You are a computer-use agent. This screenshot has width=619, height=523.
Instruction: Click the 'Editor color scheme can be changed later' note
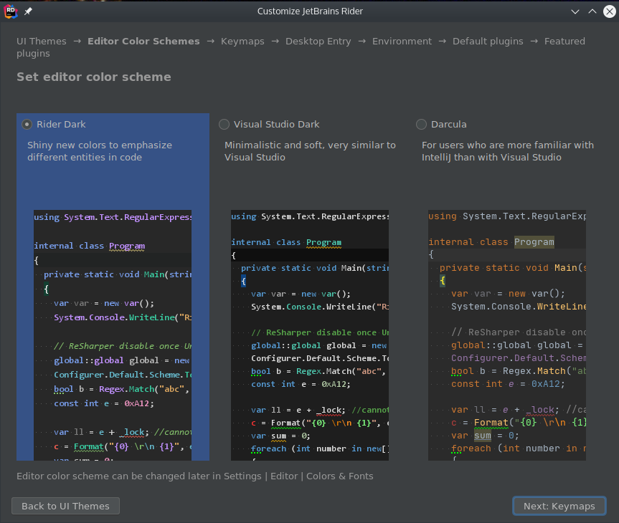coord(194,476)
